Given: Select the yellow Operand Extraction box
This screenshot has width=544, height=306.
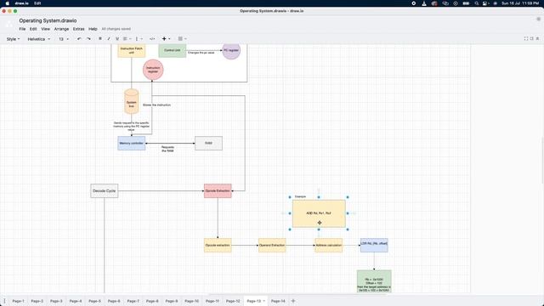Looking at the screenshot, I should (x=272, y=246).
